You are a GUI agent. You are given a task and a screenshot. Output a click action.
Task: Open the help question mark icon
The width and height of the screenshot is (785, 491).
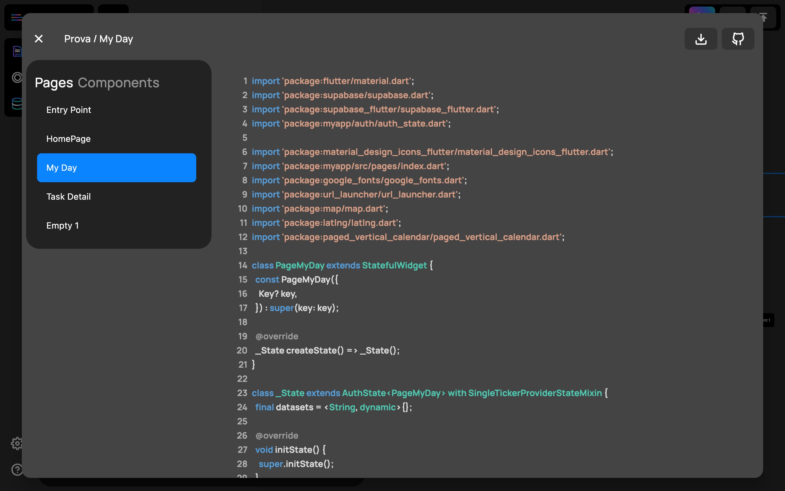(17, 469)
